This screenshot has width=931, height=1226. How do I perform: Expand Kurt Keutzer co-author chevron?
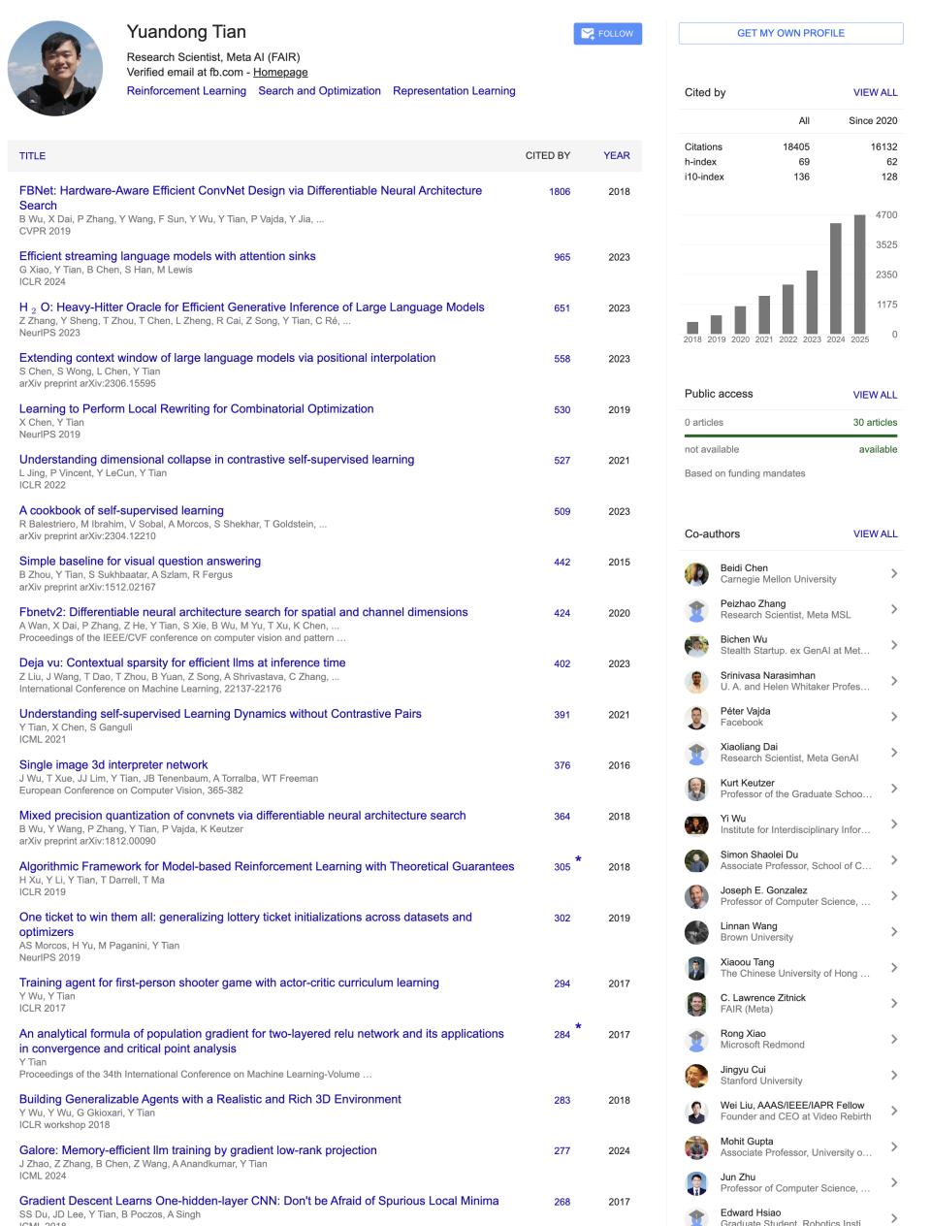click(x=893, y=790)
